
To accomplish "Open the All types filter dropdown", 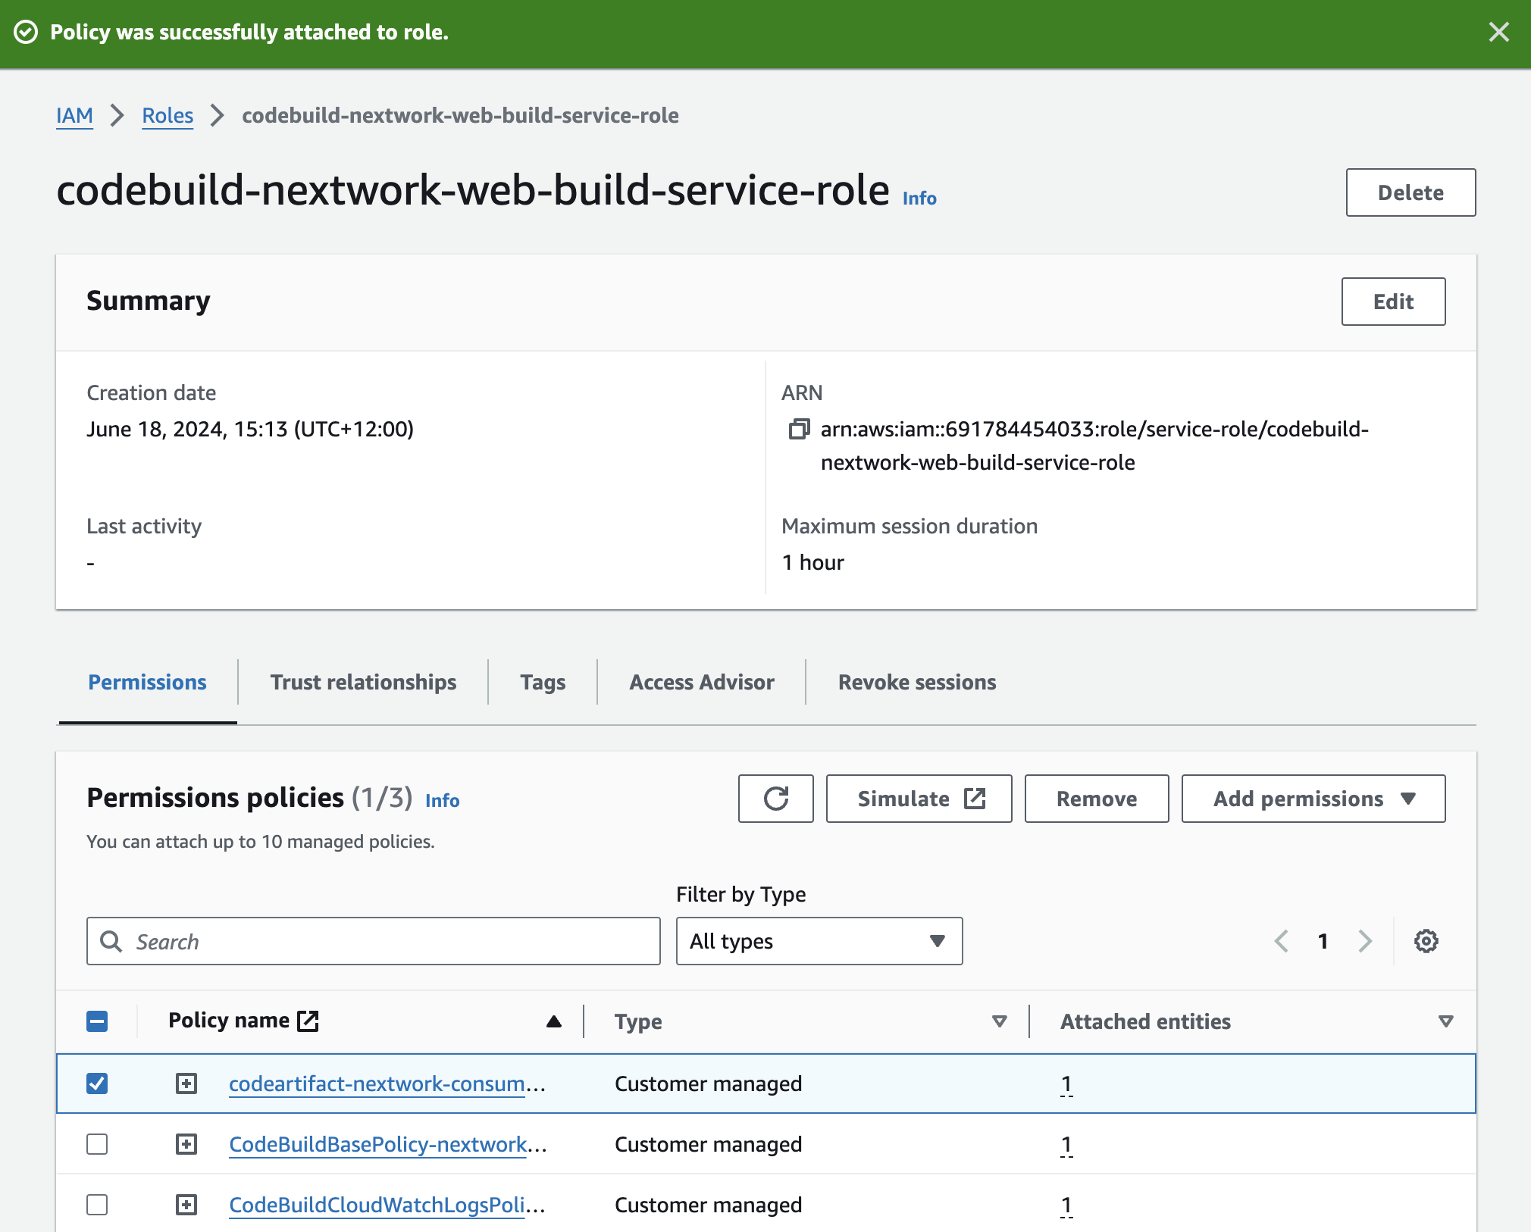I will [819, 941].
